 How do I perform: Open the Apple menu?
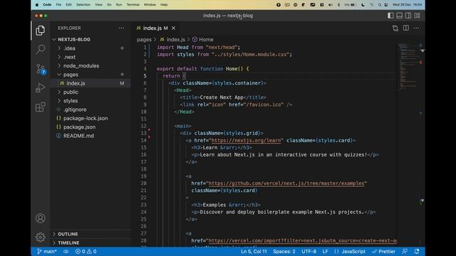[x=37, y=5]
